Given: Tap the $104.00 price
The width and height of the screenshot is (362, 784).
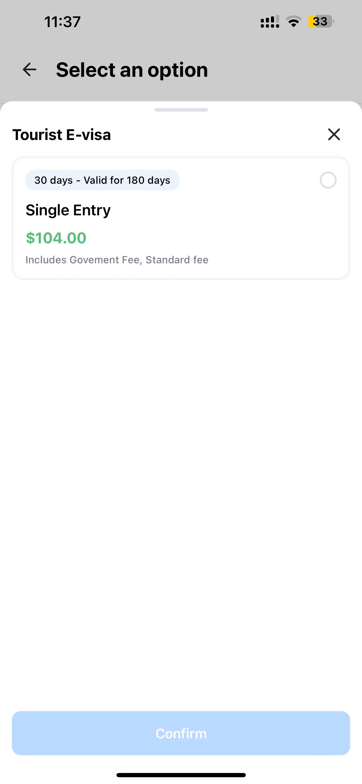Looking at the screenshot, I should (56, 238).
